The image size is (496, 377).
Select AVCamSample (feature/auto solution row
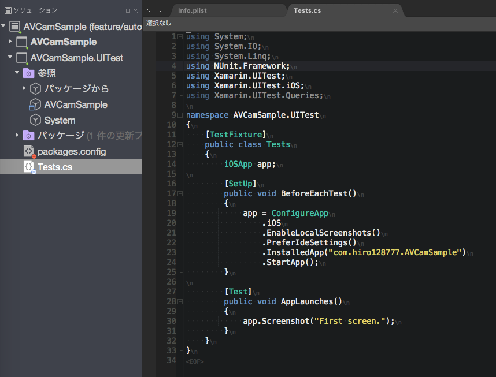coord(71,27)
